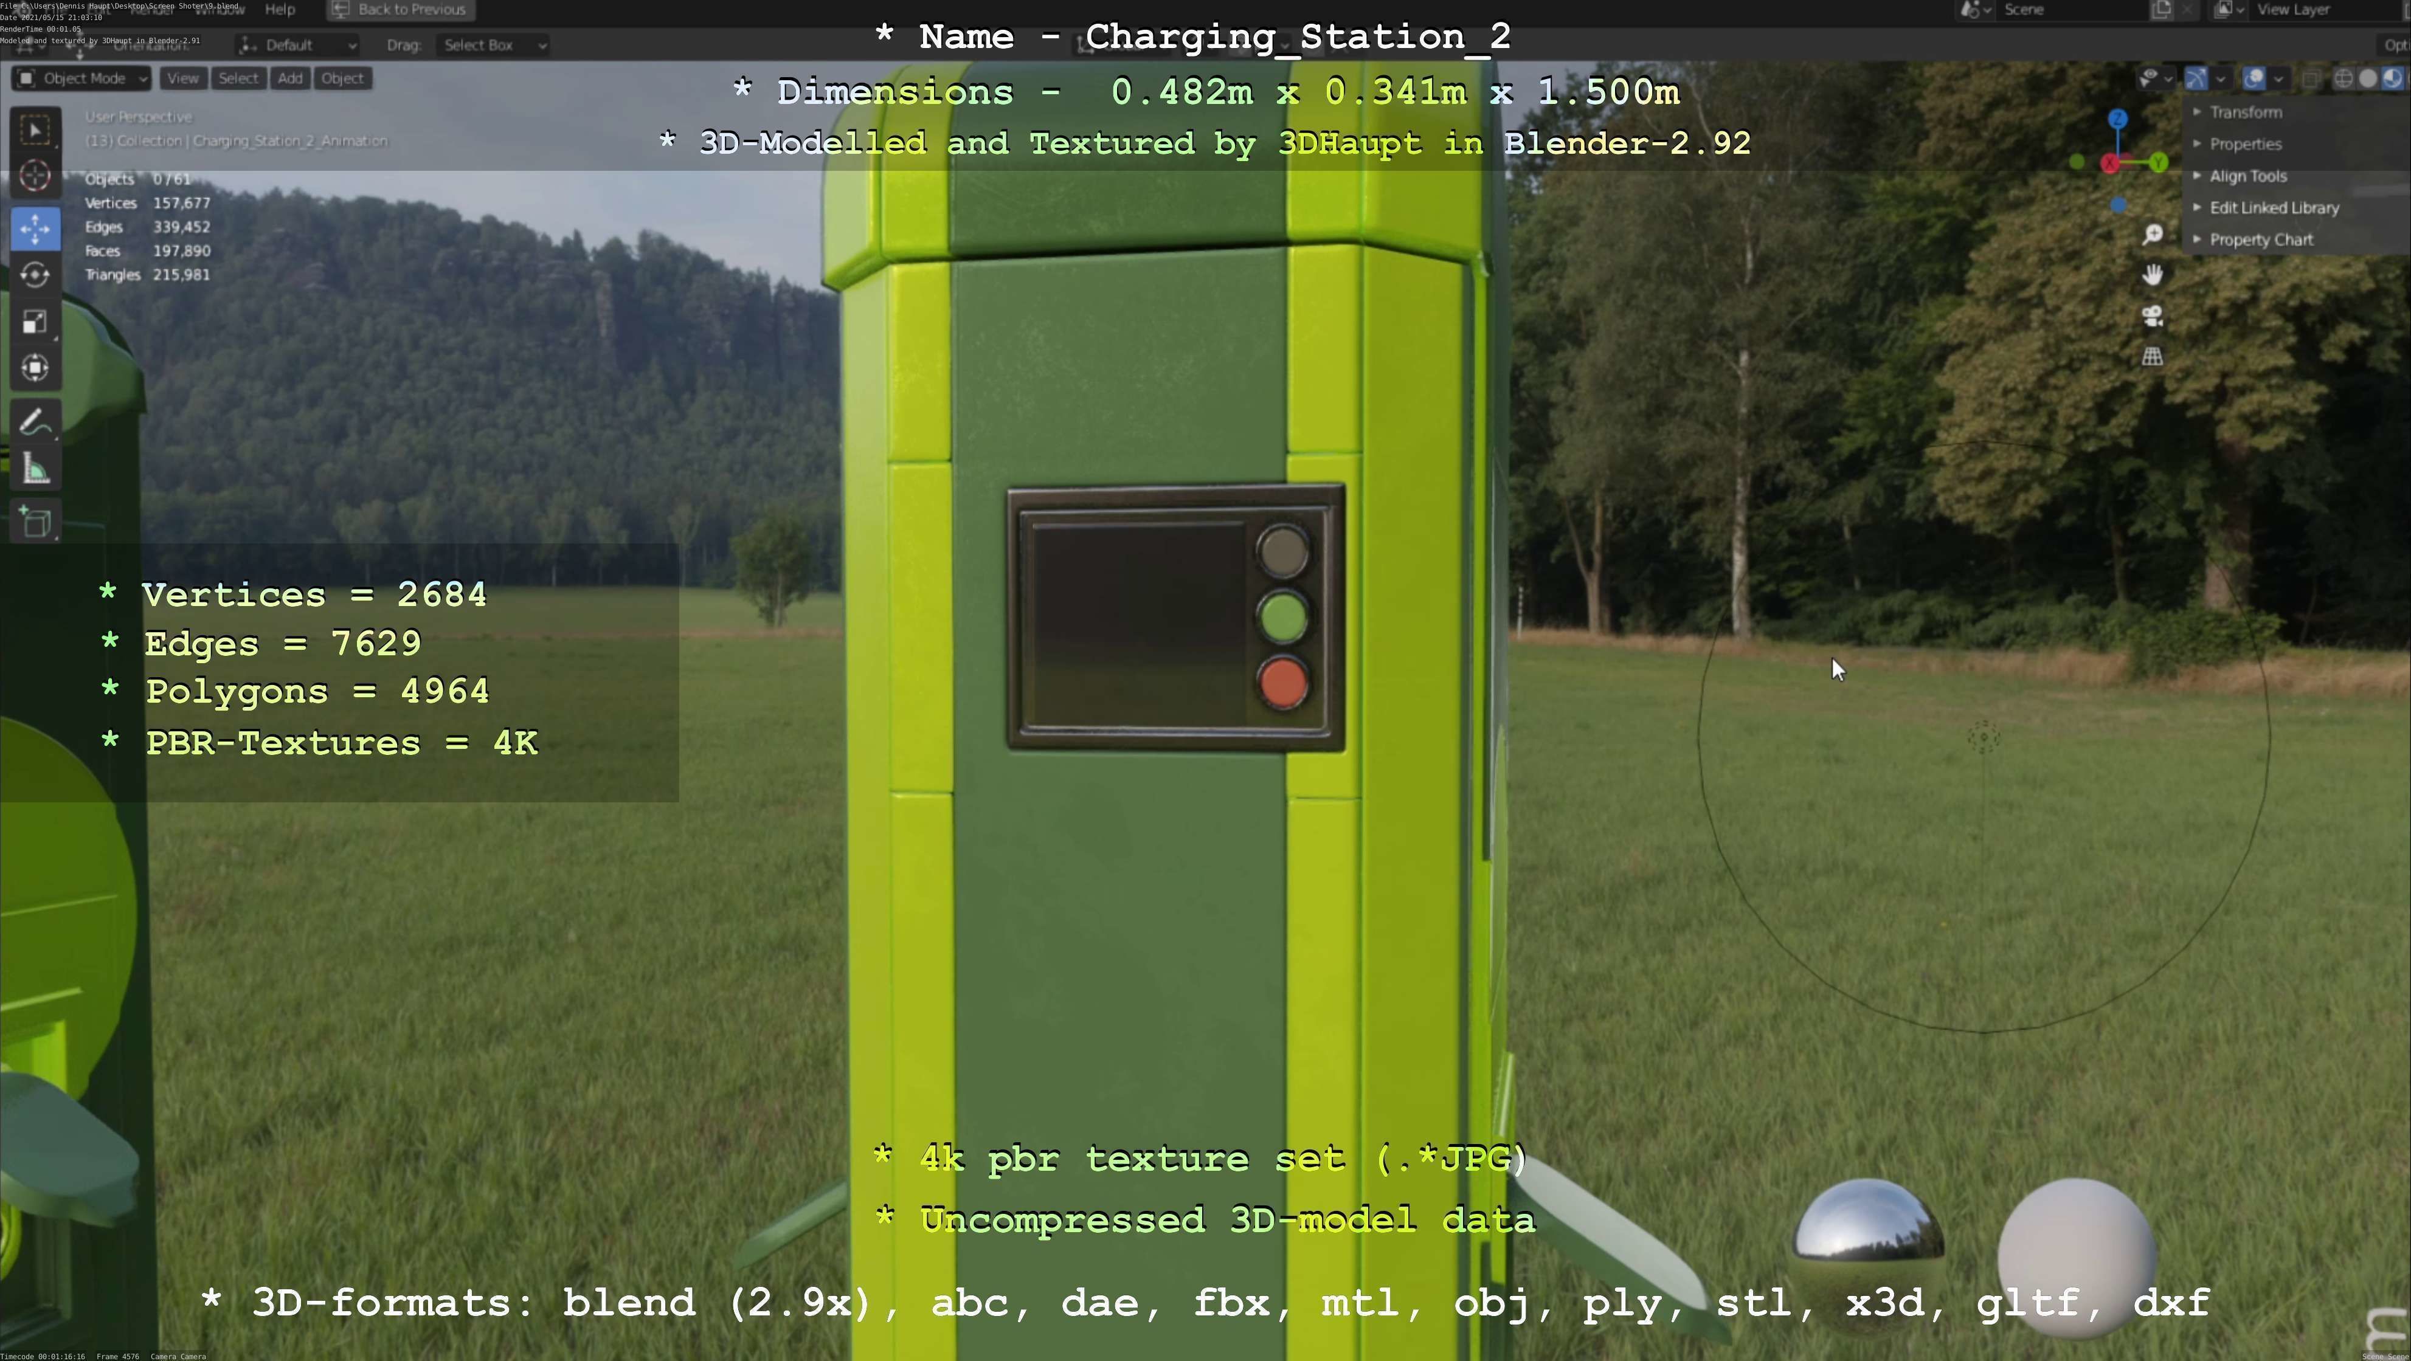Activate the Transform tool
2411x1361 pixels.
[35, 368]
